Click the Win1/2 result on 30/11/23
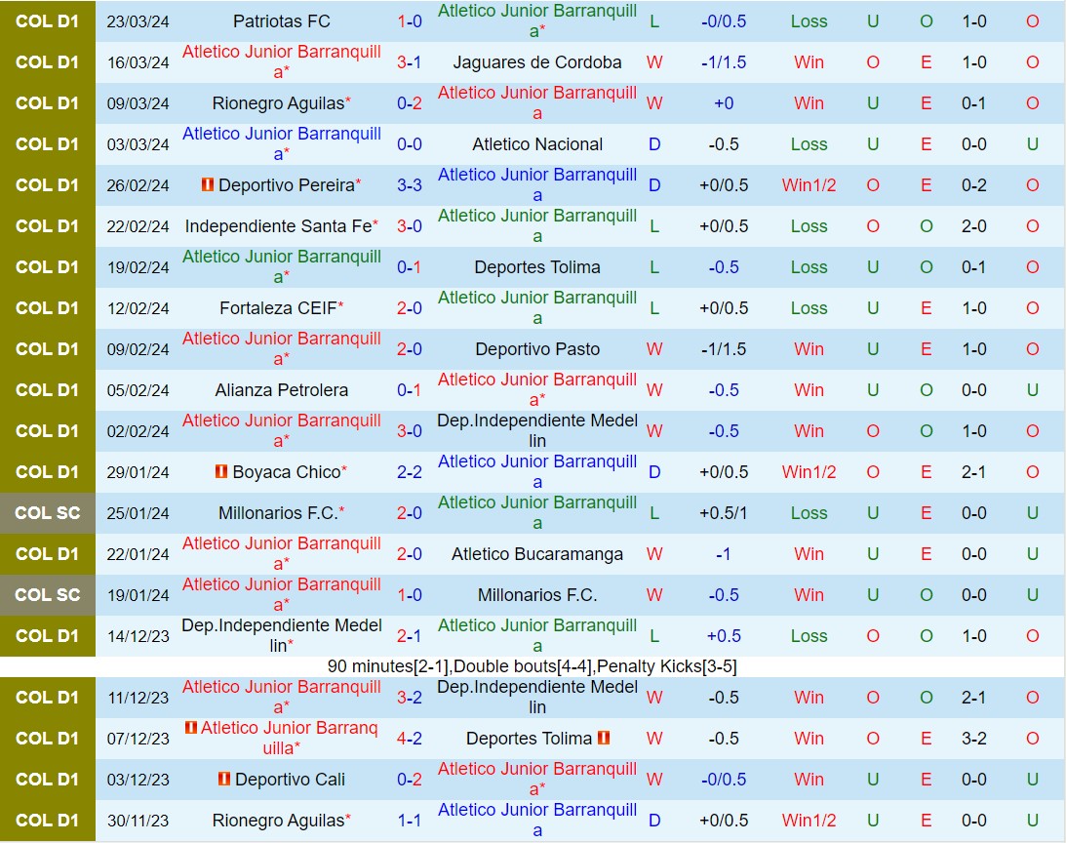Image resolution: width=1066 pixels, height=843 pixels. (x=809, y=821)
